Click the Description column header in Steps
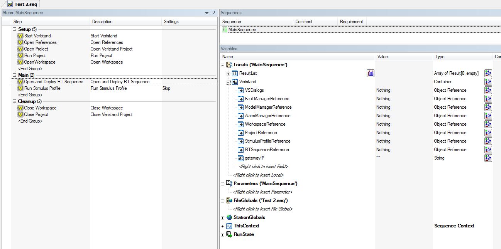The width and height of the screenshot is (501, 249). pos(102,22)
